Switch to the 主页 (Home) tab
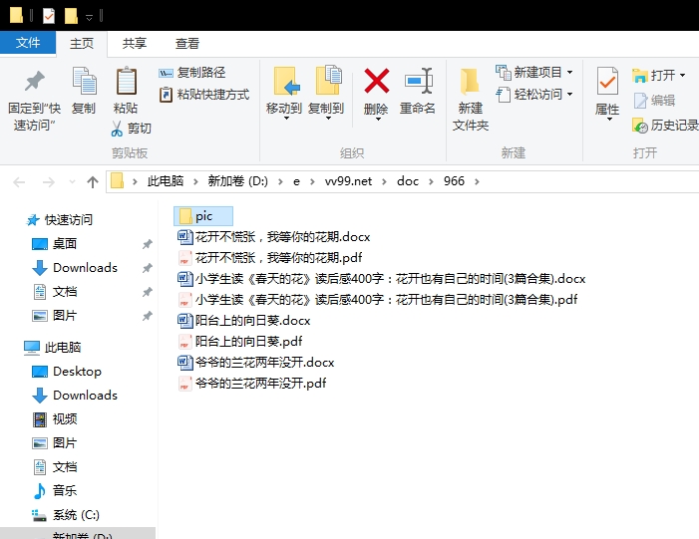 pyautogui.click(x=82, y=44)
